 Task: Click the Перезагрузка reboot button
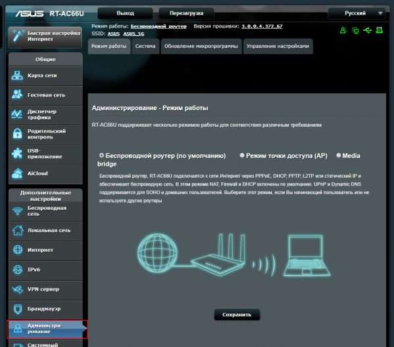(186, 13)
